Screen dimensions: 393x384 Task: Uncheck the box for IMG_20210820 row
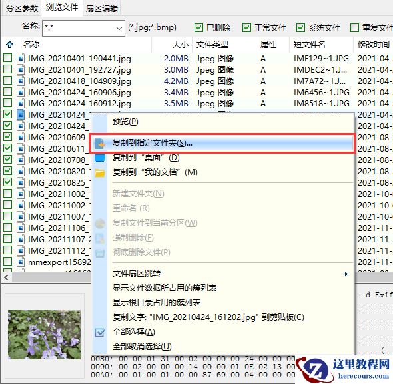click(x=8, y=171)
